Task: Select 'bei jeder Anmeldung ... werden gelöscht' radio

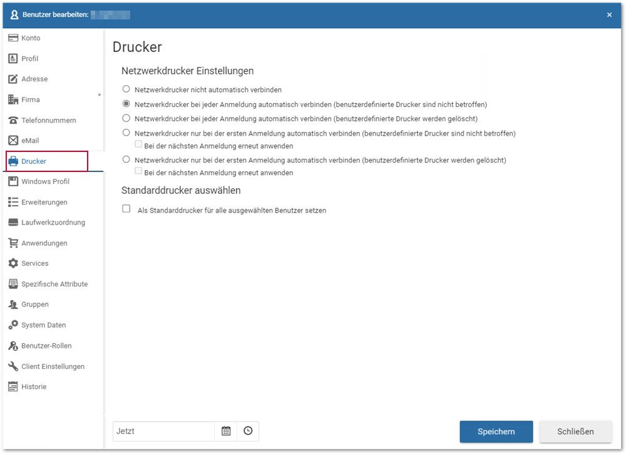Action: 126,118
